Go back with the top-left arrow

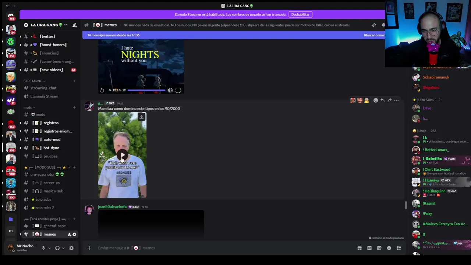8,6
